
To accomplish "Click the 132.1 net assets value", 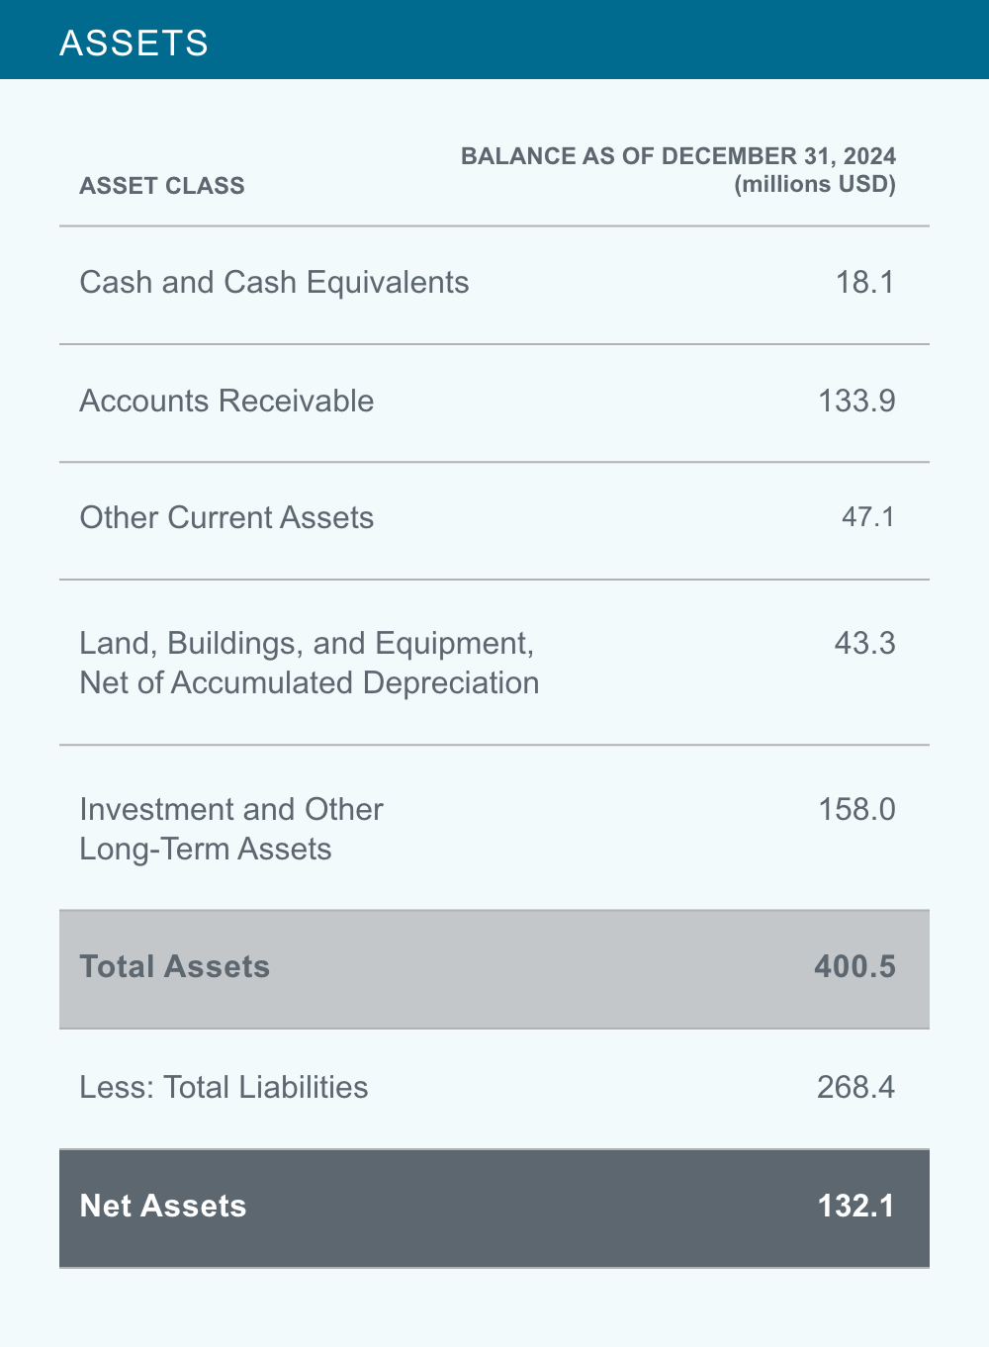I will [856, 1207].
